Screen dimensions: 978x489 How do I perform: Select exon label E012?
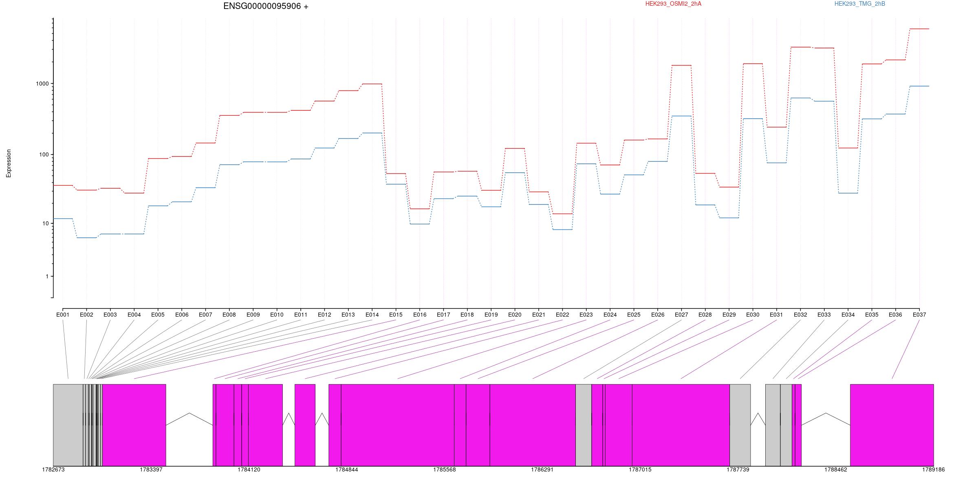324,315
